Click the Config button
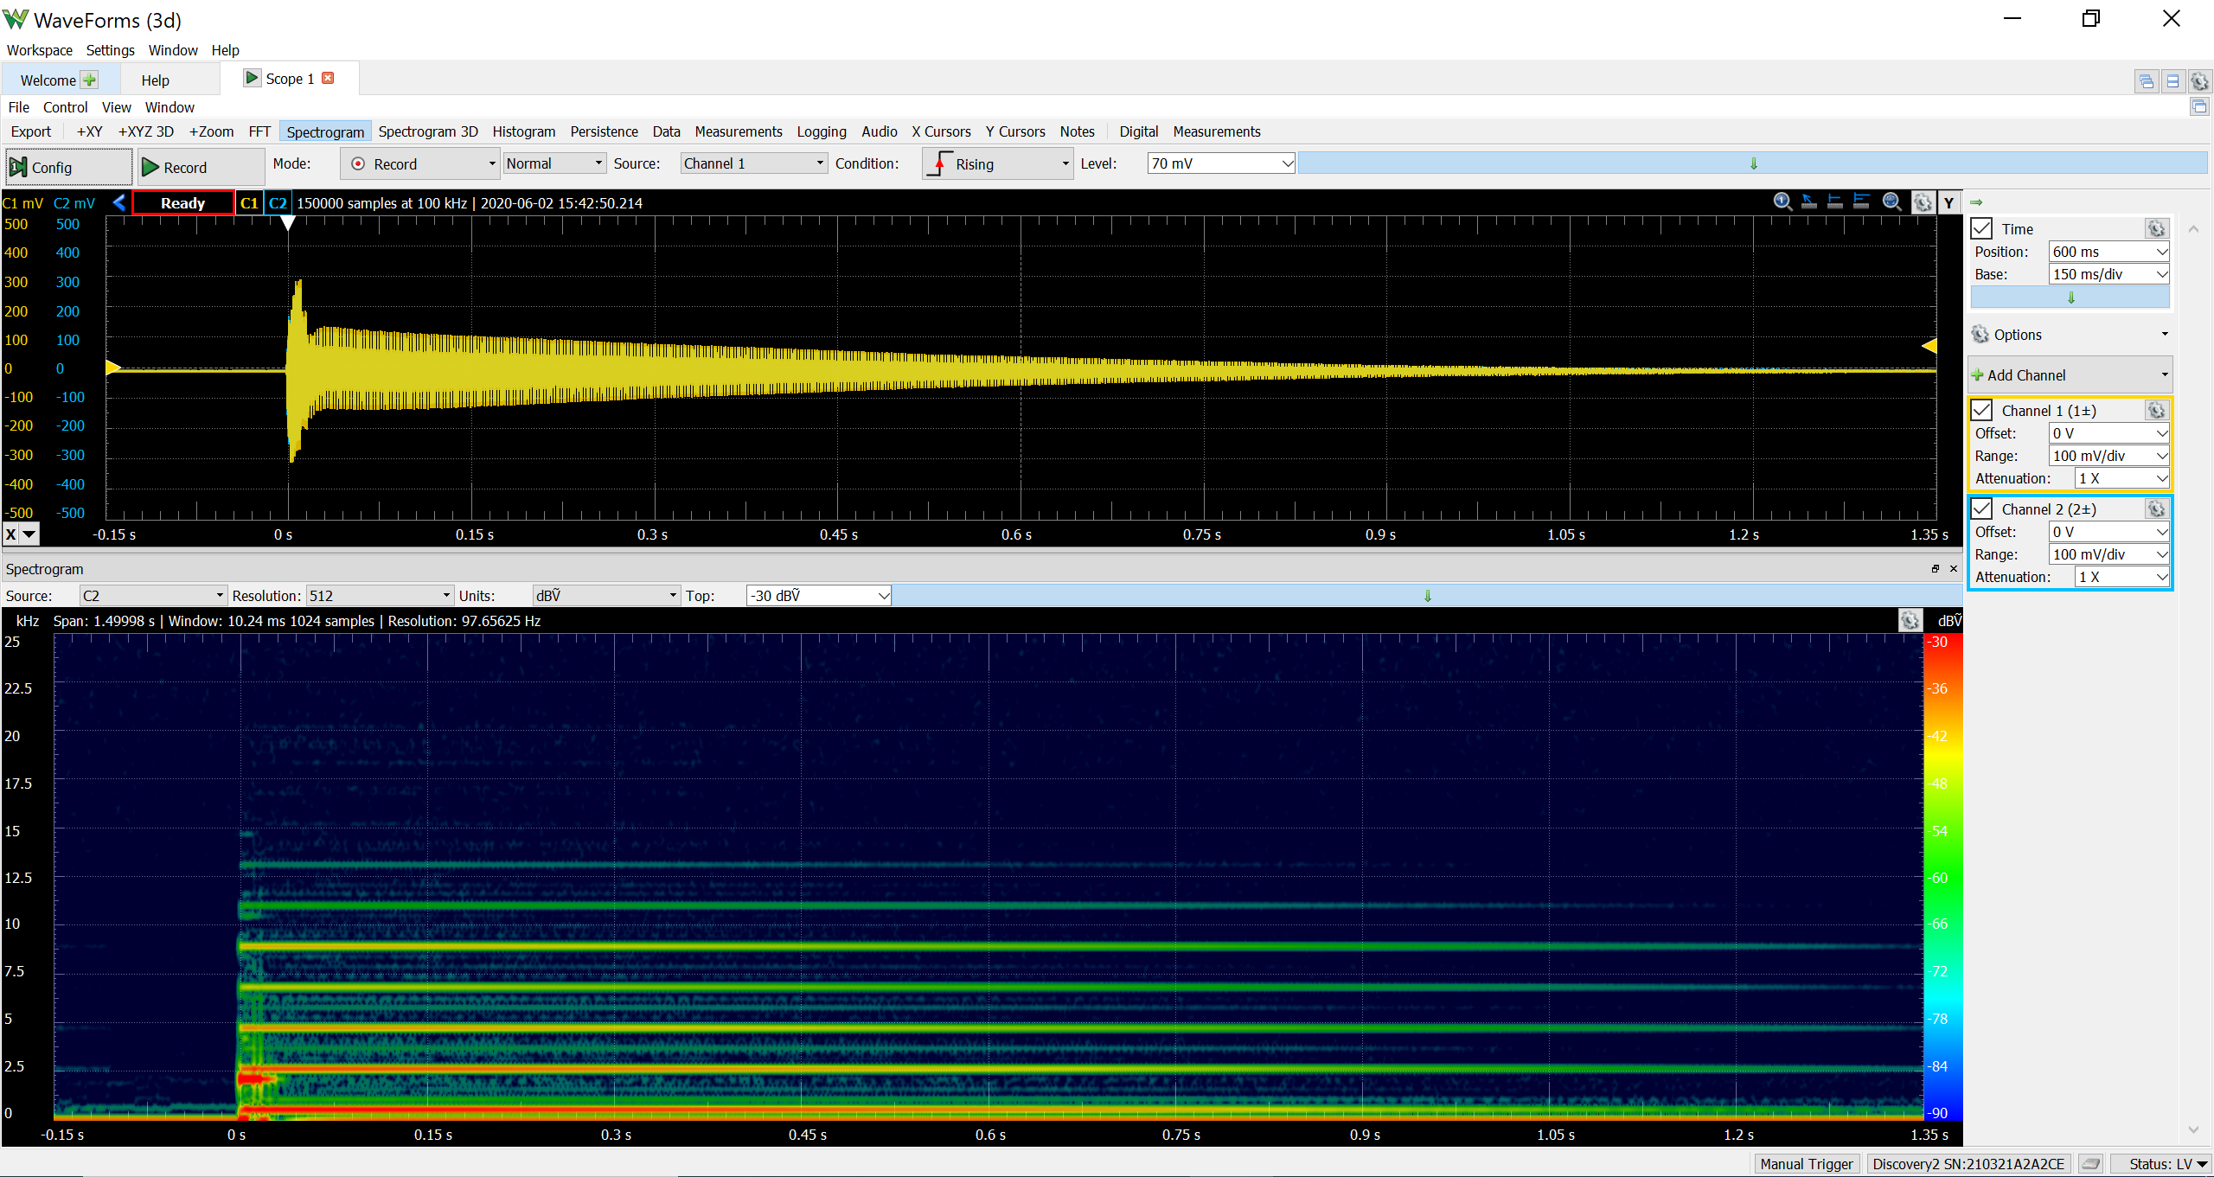 tap(69, 167)
